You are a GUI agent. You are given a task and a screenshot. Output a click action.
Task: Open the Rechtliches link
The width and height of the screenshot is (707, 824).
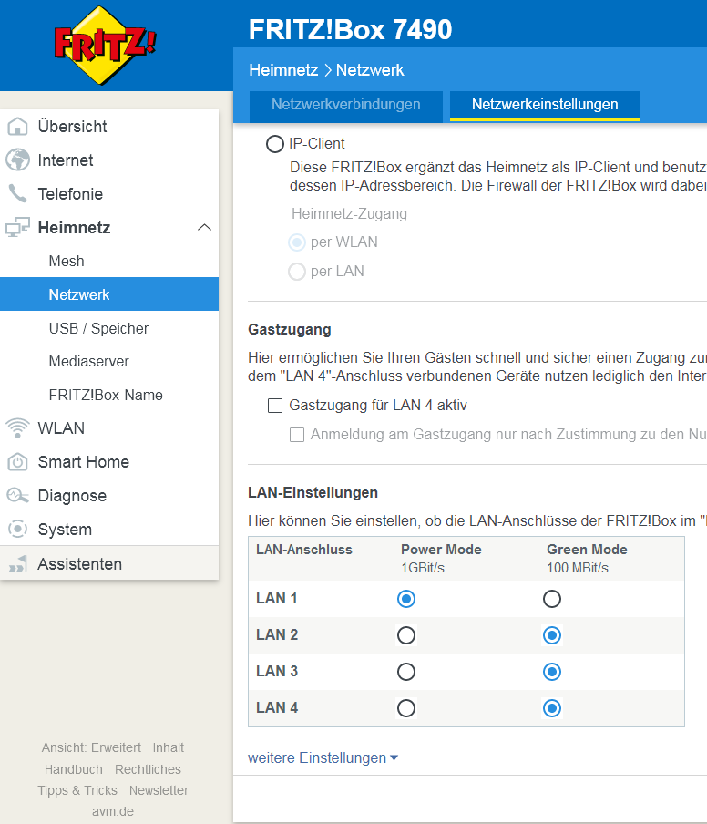point(148,769)
